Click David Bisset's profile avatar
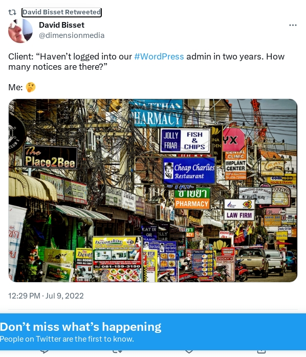The width and height of the screenshot is (306, 357). pos(20,31)
